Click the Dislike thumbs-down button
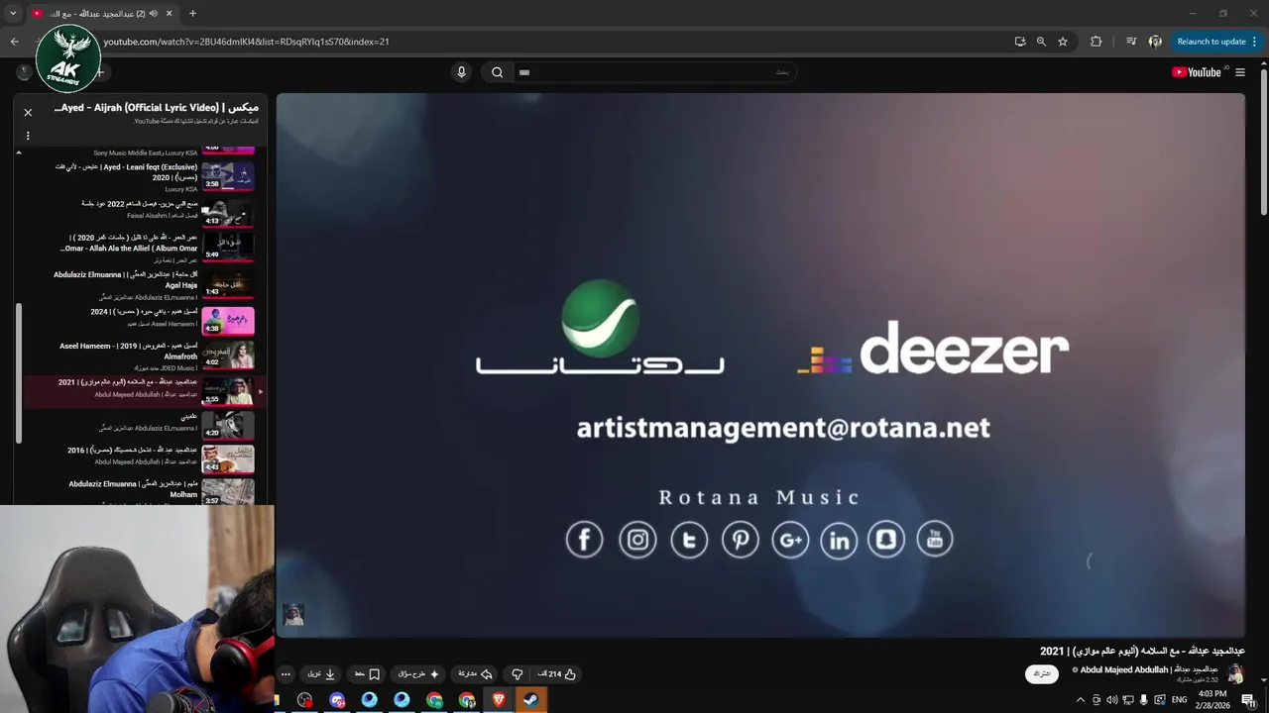The width and height of the screenshot is (1269, 713). click(517, 674)
